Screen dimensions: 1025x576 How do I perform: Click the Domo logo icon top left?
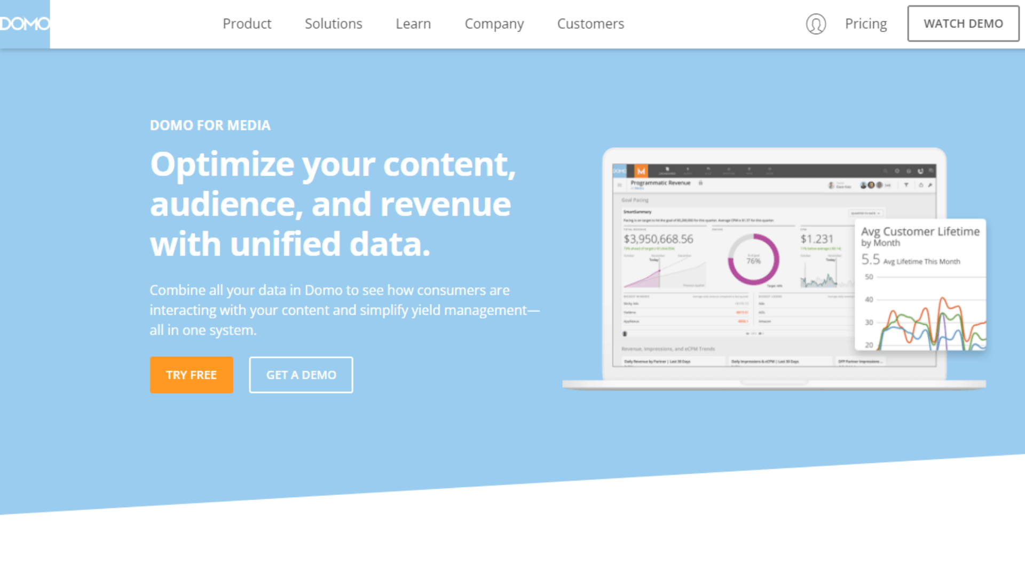[25, 23]
